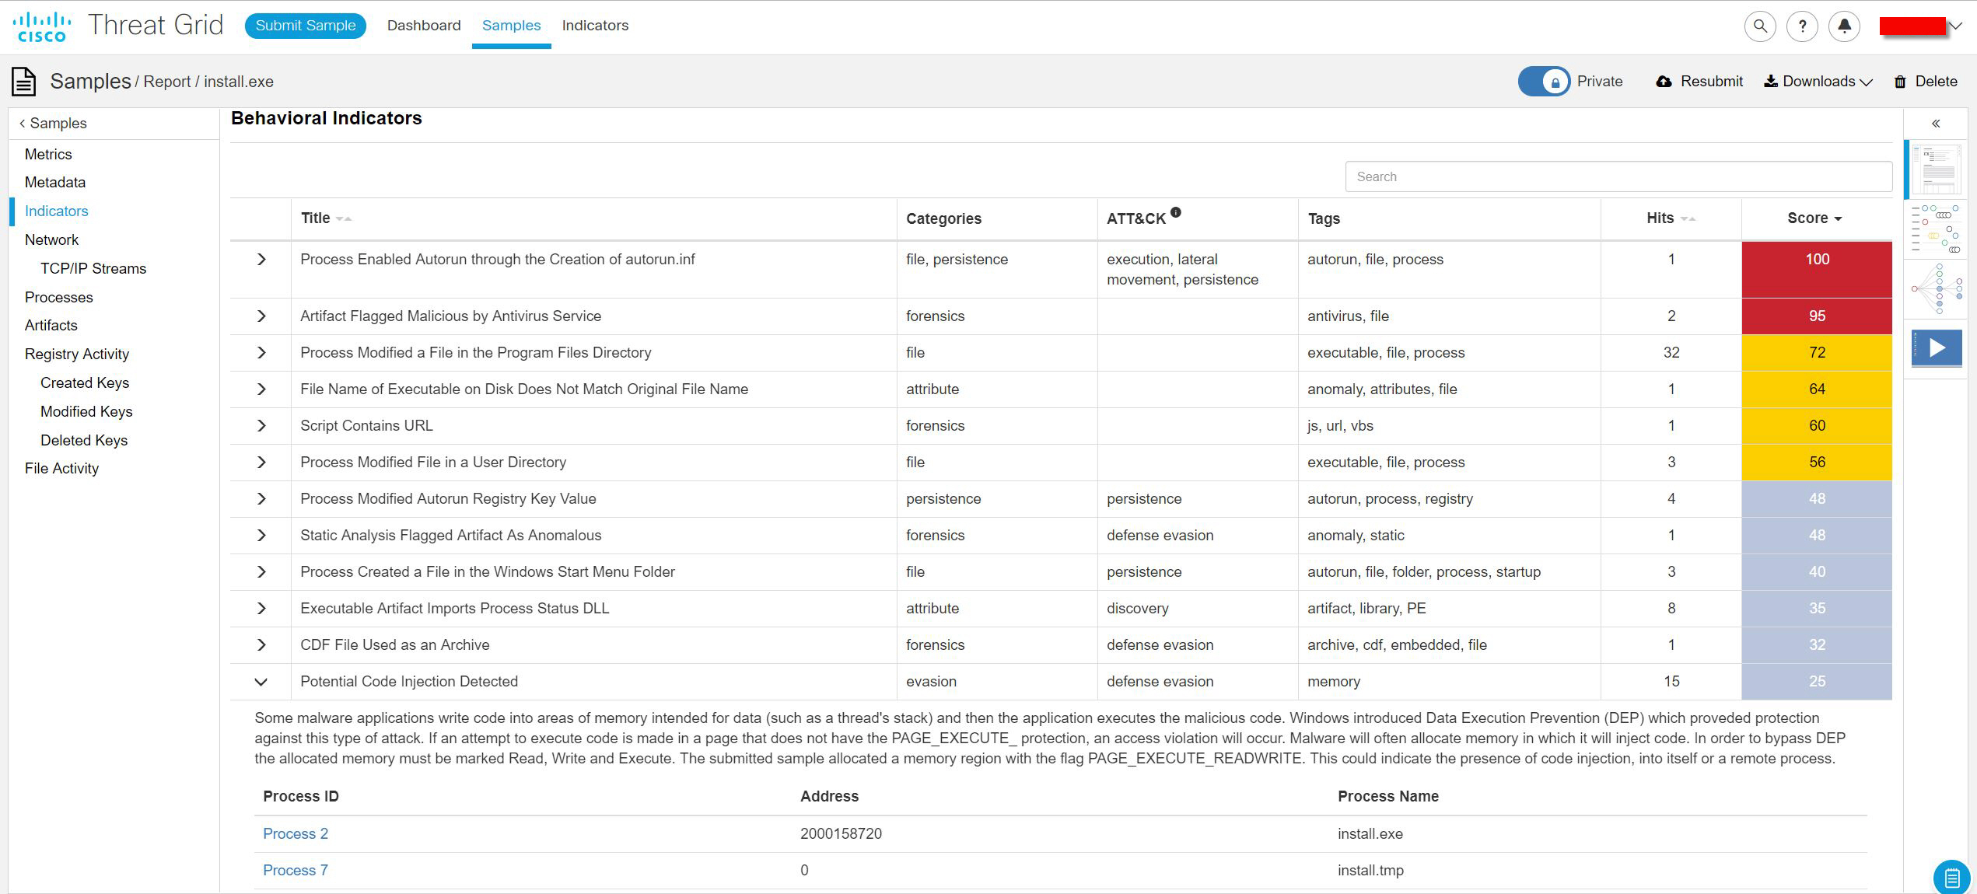This screenshot has width=1977, height=894.
Task: Open the blue clipboard icon
Action: [1952, 878]
